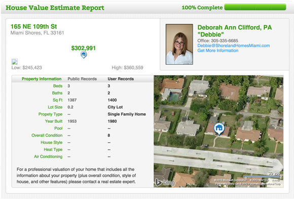Click the Beds row label
Screen dimensions: 294x199
tap(58, 86)
